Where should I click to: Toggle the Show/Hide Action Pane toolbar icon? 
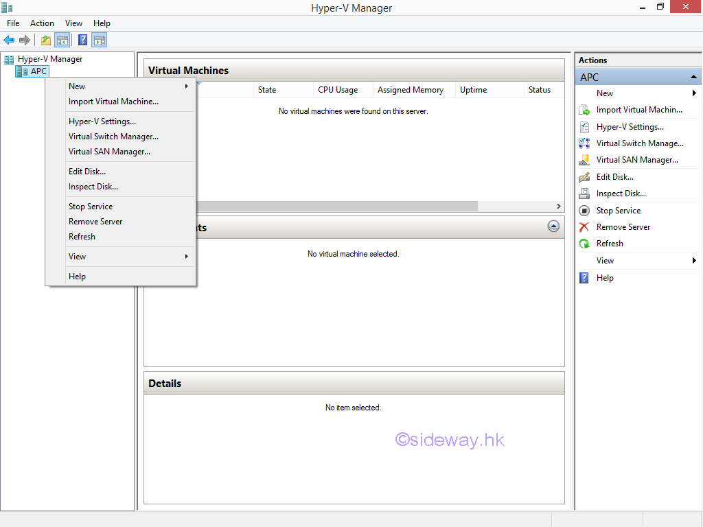[99, 40]
